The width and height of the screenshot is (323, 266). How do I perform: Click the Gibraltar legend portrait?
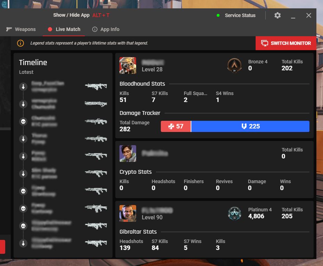point(128,213)
